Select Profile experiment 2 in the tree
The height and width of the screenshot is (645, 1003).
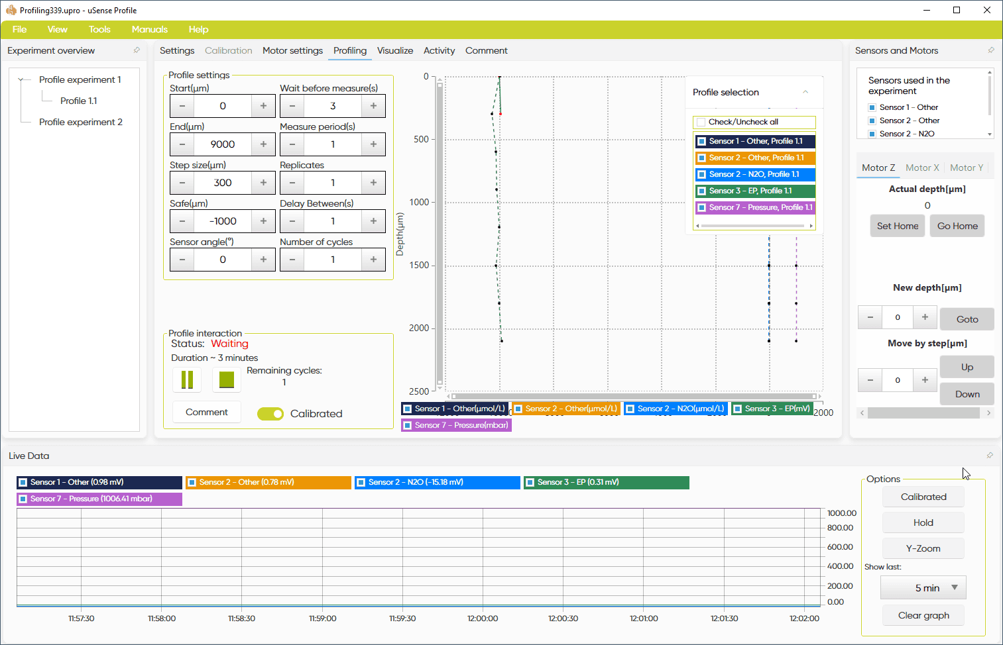[x=81, y=122]
